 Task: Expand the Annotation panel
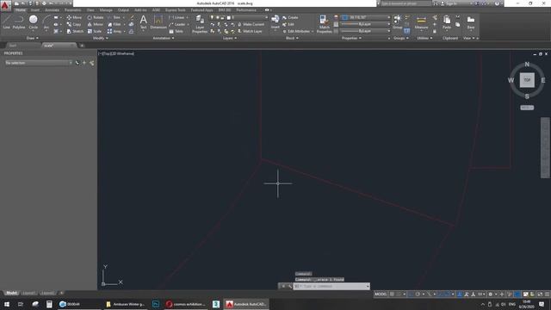(x=164, y=38)
